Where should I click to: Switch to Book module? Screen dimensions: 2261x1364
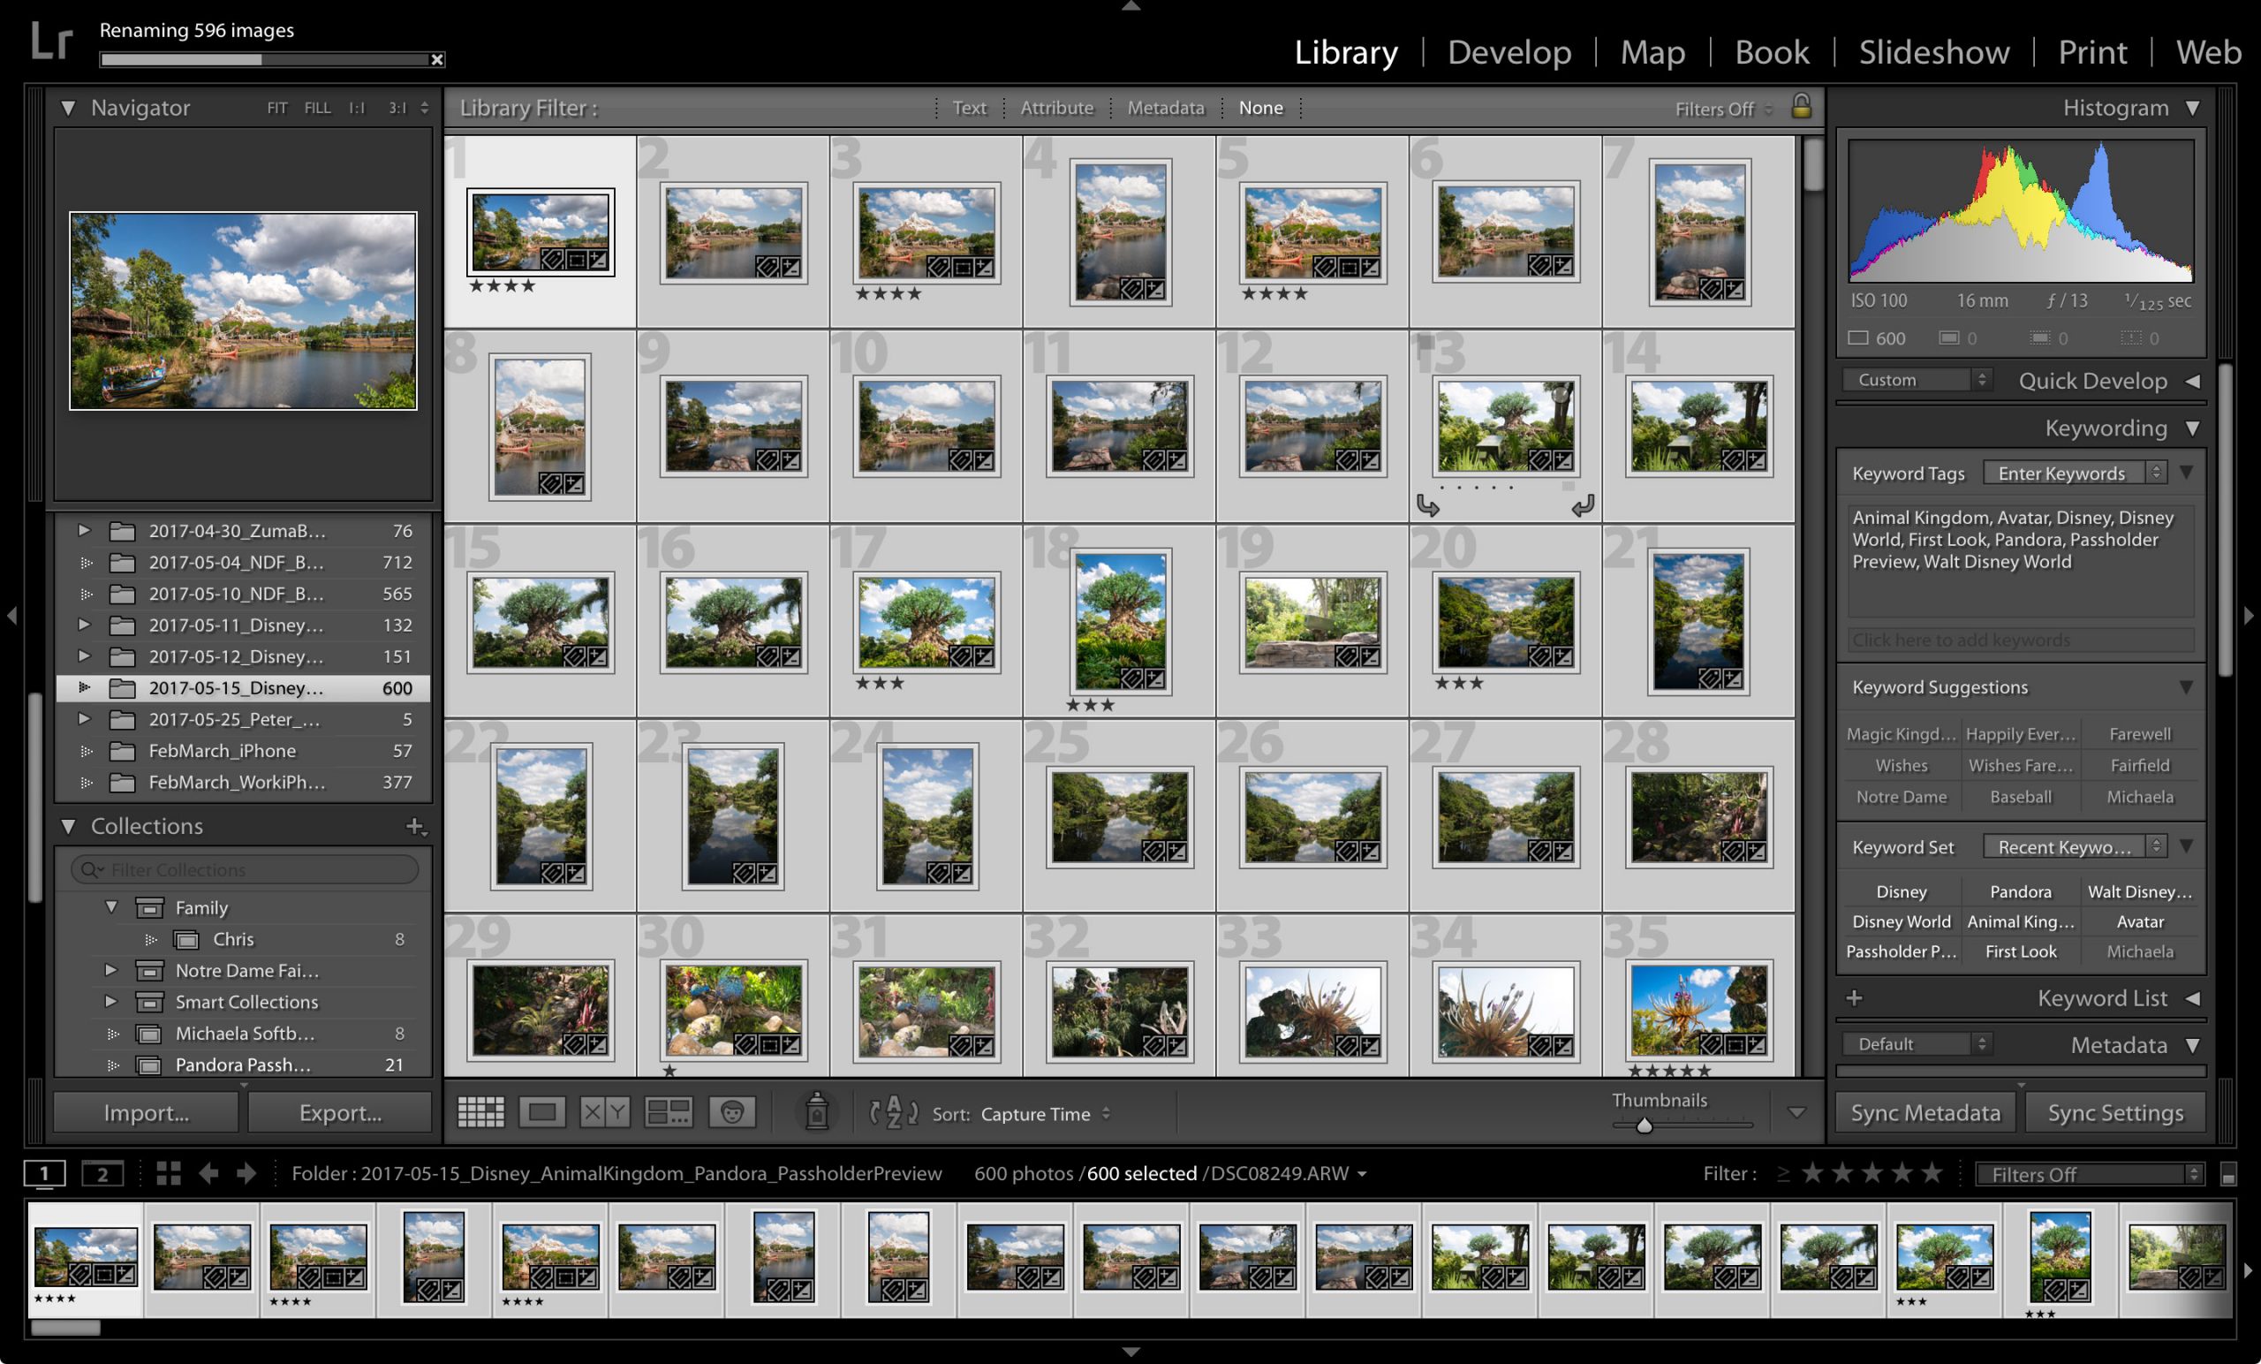pos(1772,51)
